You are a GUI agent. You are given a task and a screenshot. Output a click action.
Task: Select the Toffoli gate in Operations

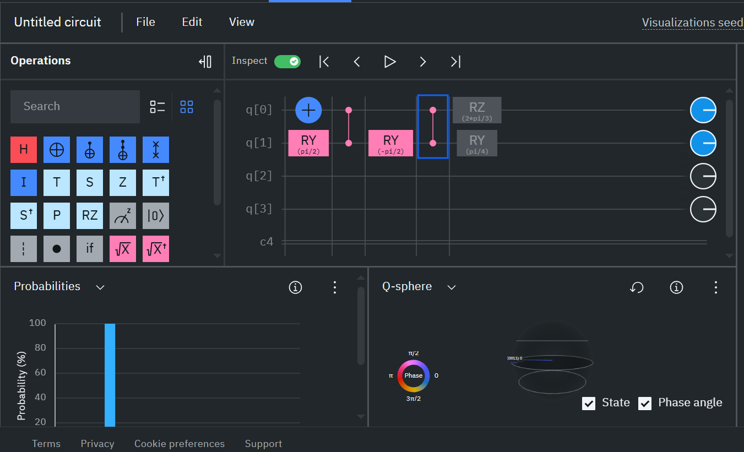pyautogui.click(x=123, y=150)
